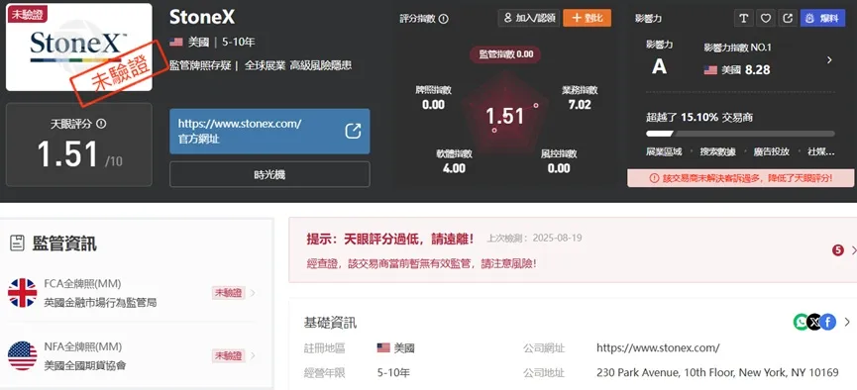Screen dimensions: 857x390
Task: Click the heart favorite icon
Action: point(765,18)
